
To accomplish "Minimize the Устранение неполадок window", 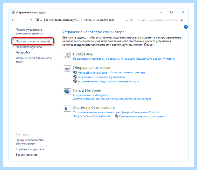I will click(161, 12).
